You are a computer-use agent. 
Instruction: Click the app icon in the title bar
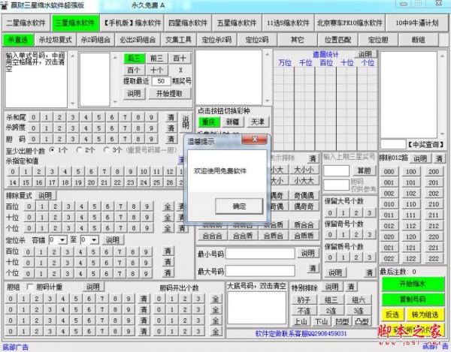click(x=6, y=5)
